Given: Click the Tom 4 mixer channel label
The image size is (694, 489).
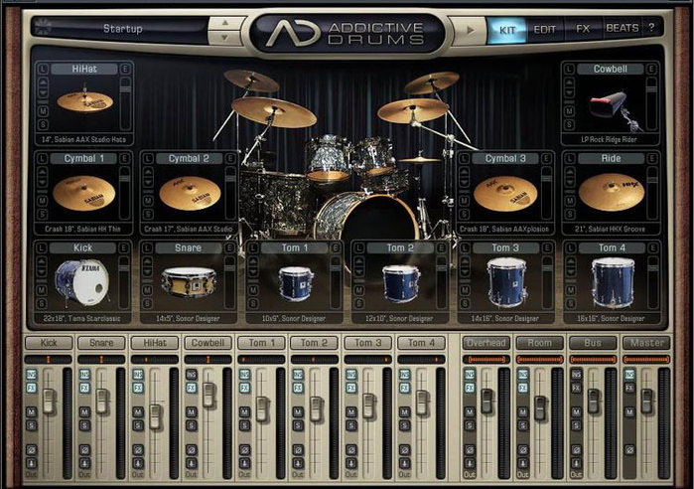Looking at the screenshot, I should (421, 343).
